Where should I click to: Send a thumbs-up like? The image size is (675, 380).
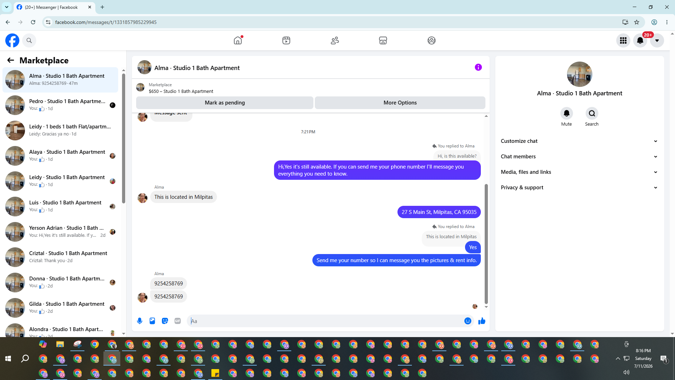[482, 321]
